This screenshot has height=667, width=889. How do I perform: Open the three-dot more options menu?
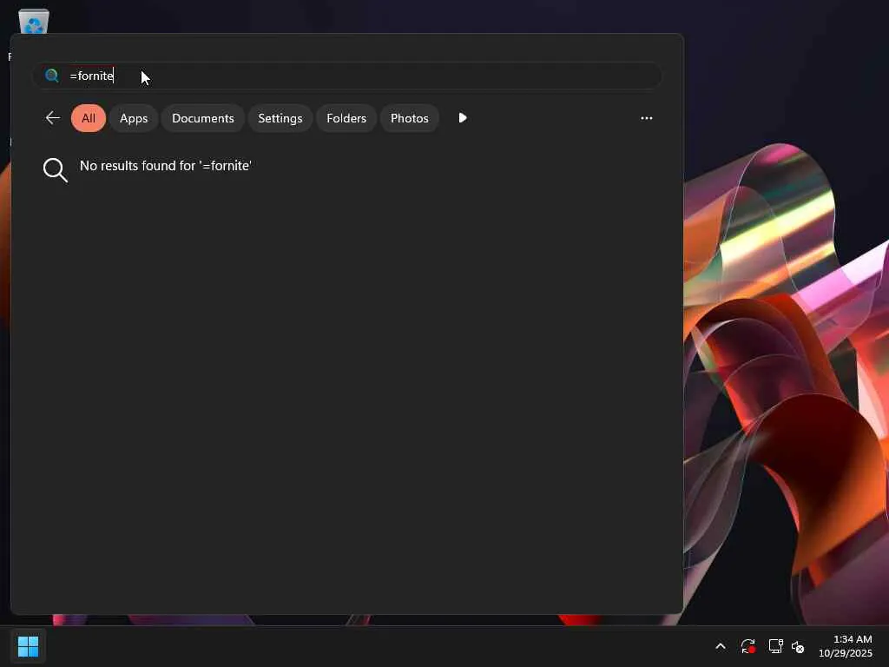646,118
